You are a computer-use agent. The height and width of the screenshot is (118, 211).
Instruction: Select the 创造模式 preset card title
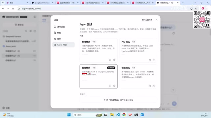[x=126, y=68]
